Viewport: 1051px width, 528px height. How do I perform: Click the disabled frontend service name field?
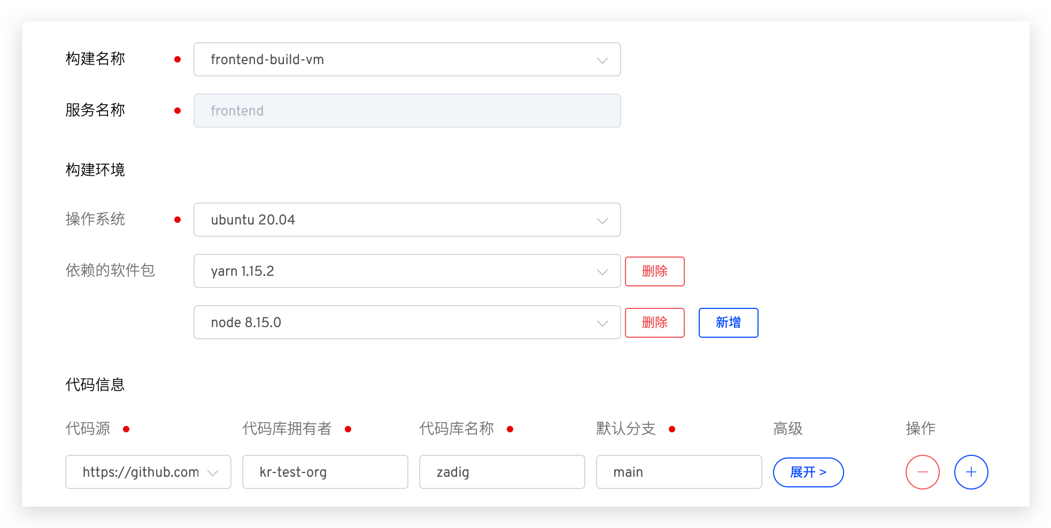click(x=406, y=111)
